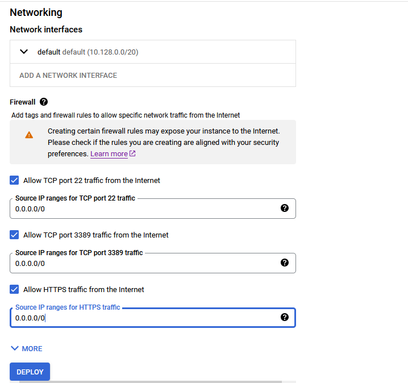Click the 'Add tags and firewall rules' description
Viewport: 408px width, 383px height.
(x=126, y=115)
